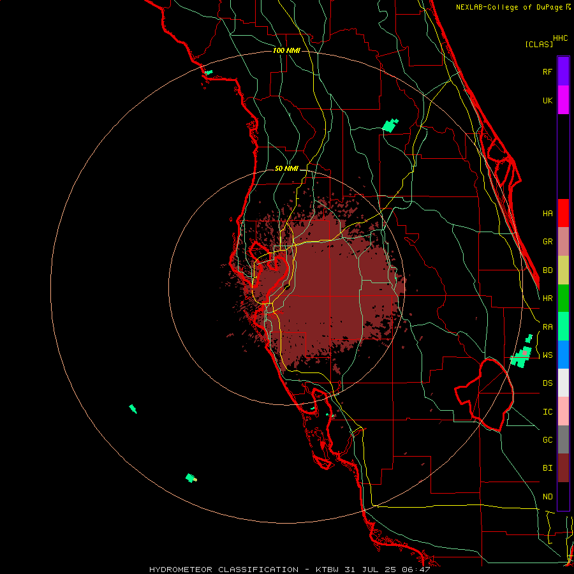This screenshot has height=574, width=574.
Task: Click the "UK" legend label
Action: [x=547, y=100]
